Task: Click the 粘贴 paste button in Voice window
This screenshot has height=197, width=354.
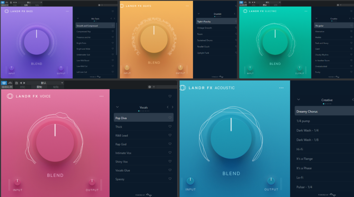Action: [x=56, y=87]
